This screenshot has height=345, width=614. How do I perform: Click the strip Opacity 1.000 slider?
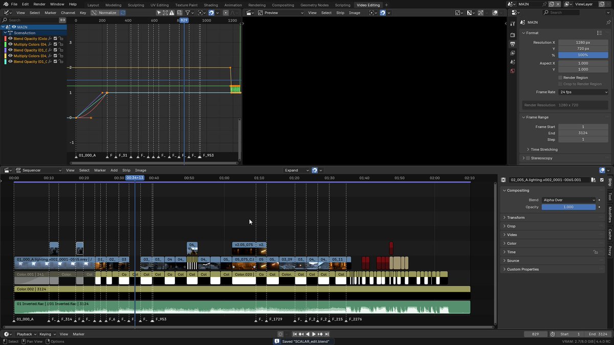click(569, 207)
